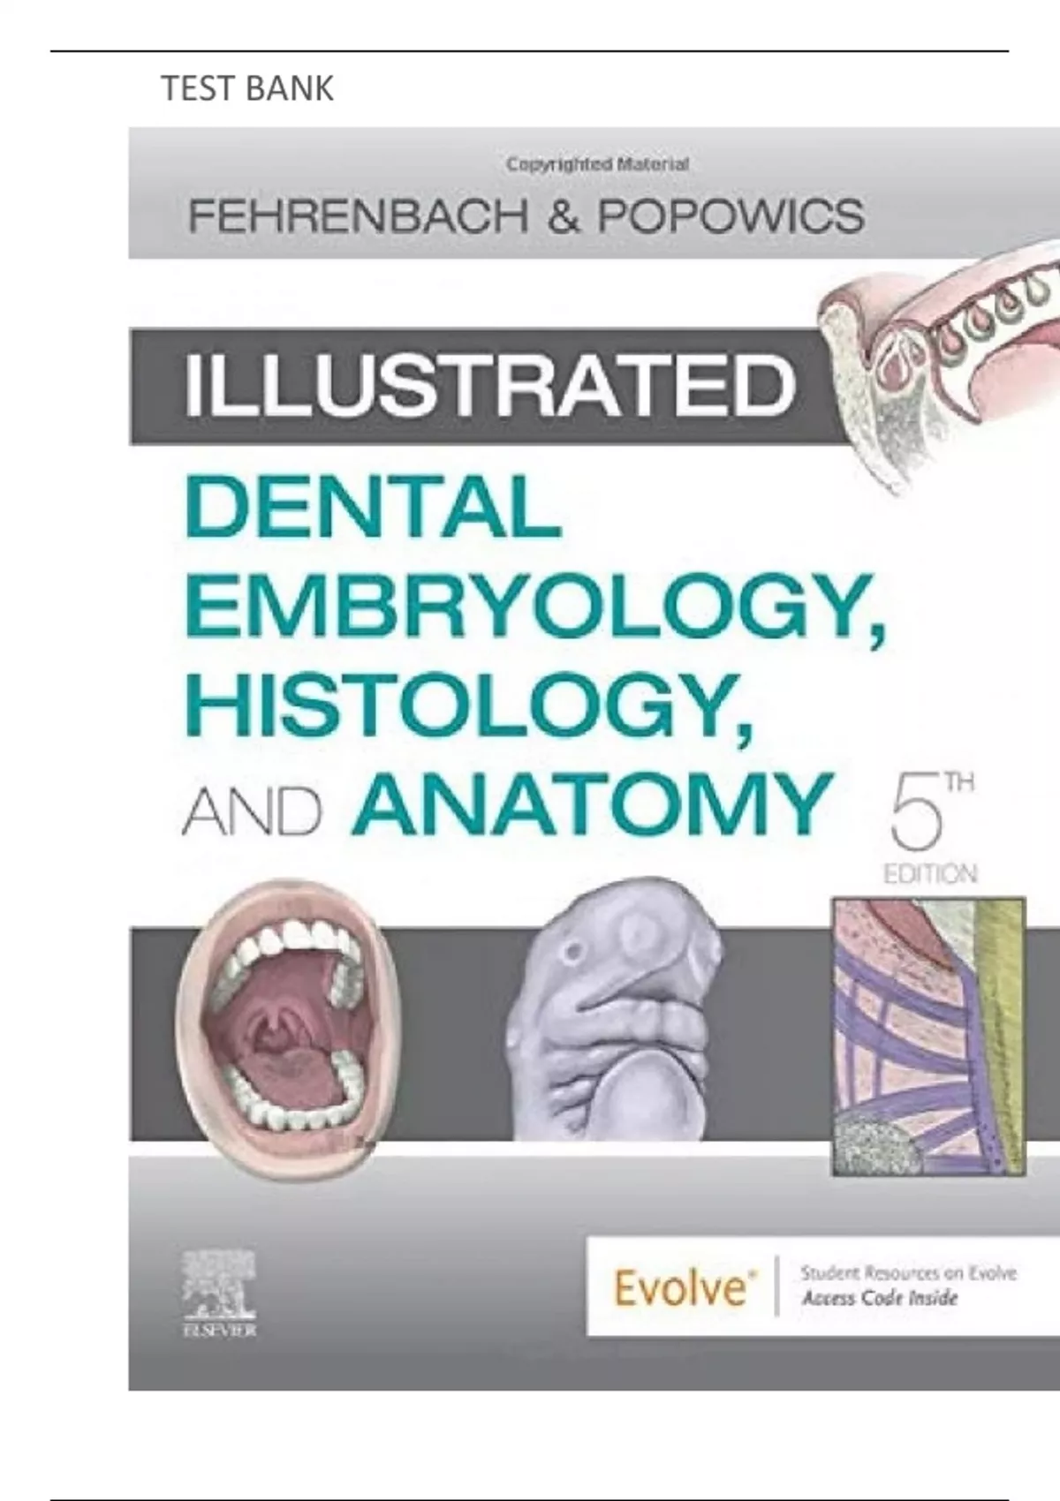Click the periodontal histology diagram
The height and width of the screenshot is (1501, 1060).
click(x=928, y=1036)
